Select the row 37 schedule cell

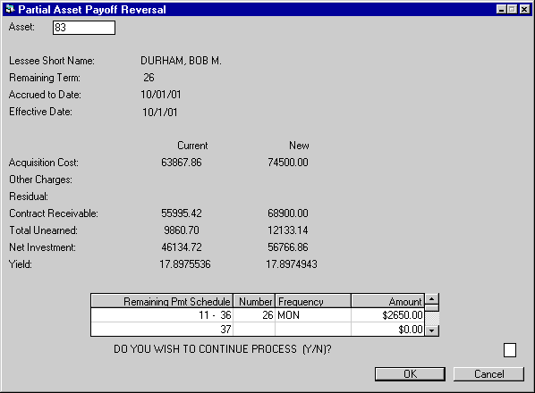coord(162,330)
